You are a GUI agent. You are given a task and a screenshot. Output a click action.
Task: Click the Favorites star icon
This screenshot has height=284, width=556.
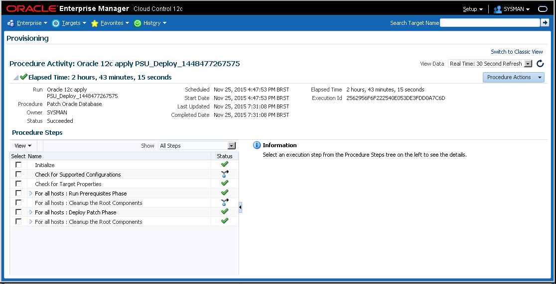click(94, 23)
